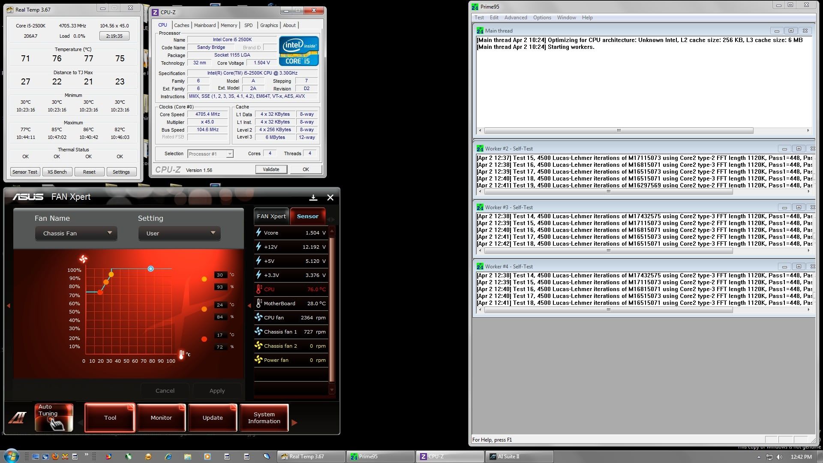Click the Power fan yellow fan icon
This screenshot has width=823, height=463.
click(258, 360)
